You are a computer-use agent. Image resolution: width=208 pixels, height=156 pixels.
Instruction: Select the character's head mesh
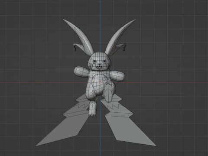pyautogui.click(x=99, y=62)
